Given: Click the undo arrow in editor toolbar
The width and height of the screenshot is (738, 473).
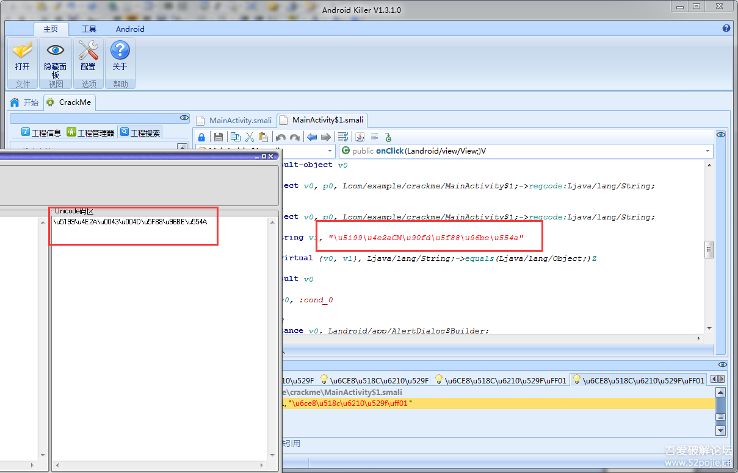Looking at the screenshot, I should coord(281,137).
